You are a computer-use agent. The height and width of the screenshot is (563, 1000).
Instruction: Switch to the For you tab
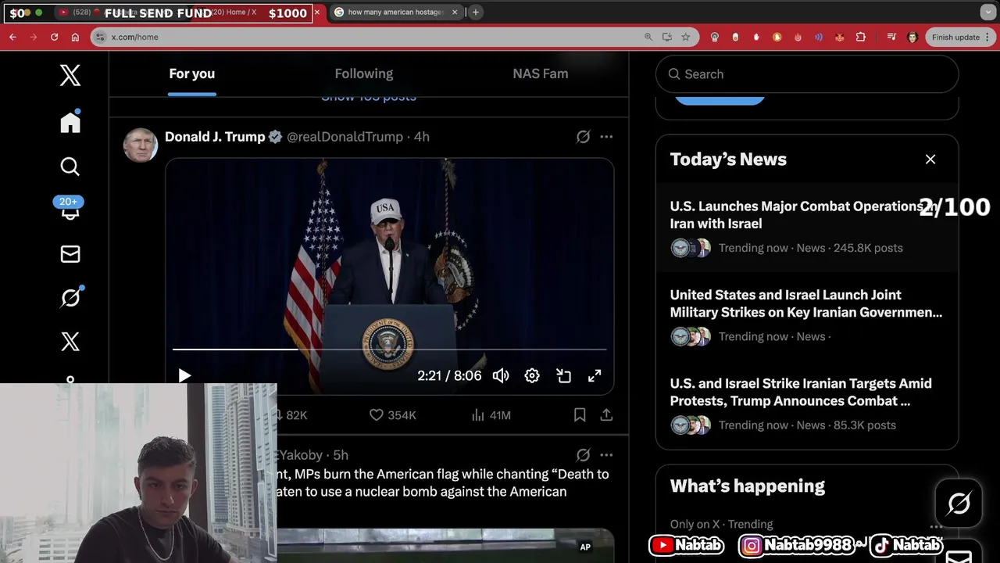pyautogui.click(x=191, y=74)
